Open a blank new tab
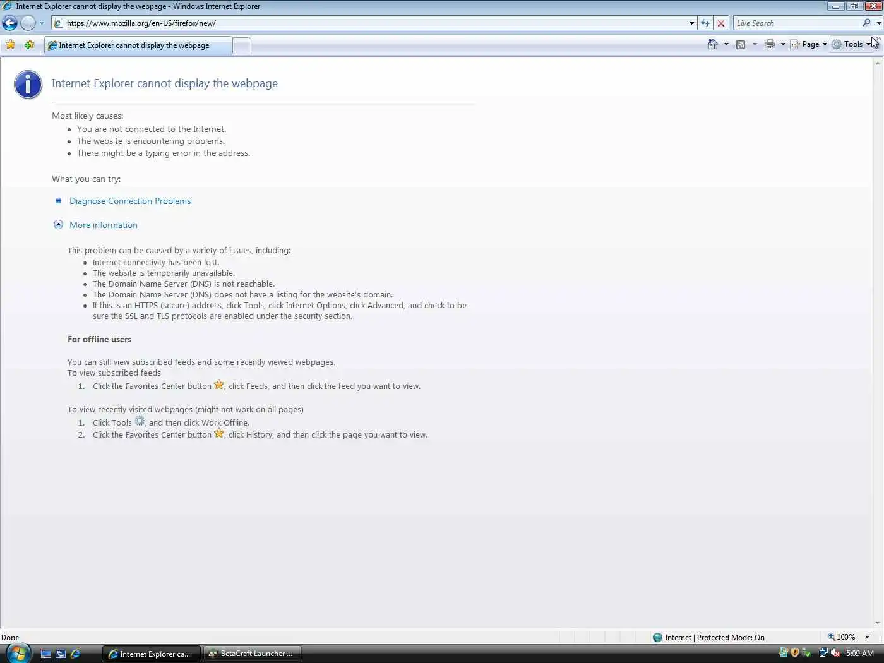The height and width of the screenshot is (663, 884). coord(242,45)
